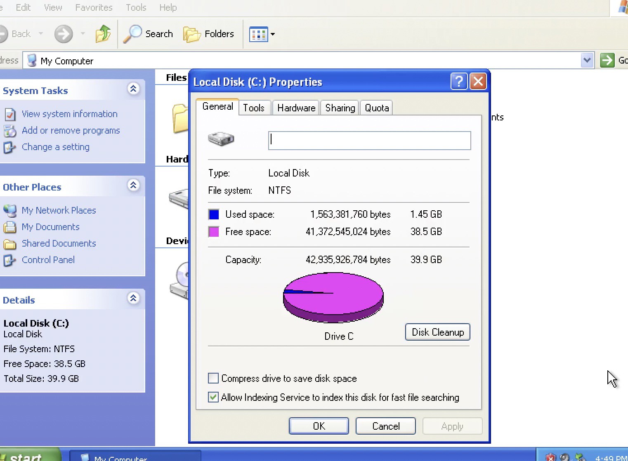Collapse the Details panel
The height and width of the screenshot is (461, 628).
133,299
